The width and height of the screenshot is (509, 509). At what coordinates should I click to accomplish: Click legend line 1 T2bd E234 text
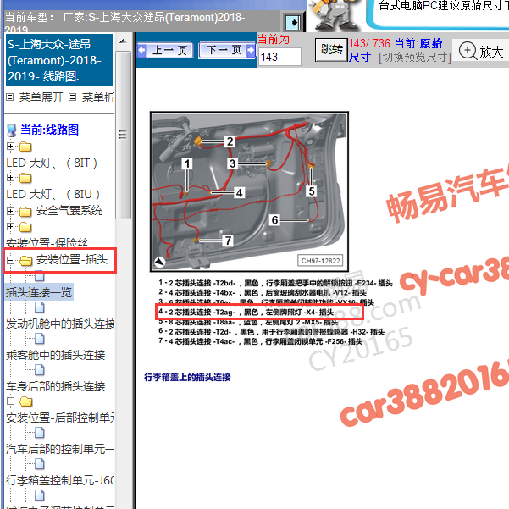275,283
